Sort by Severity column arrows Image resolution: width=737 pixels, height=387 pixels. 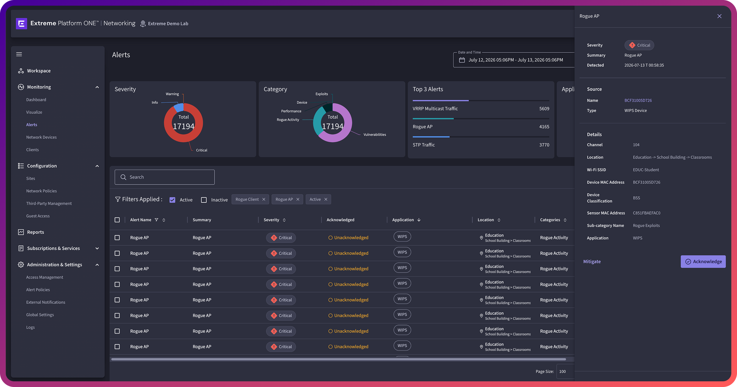[284, 220]
